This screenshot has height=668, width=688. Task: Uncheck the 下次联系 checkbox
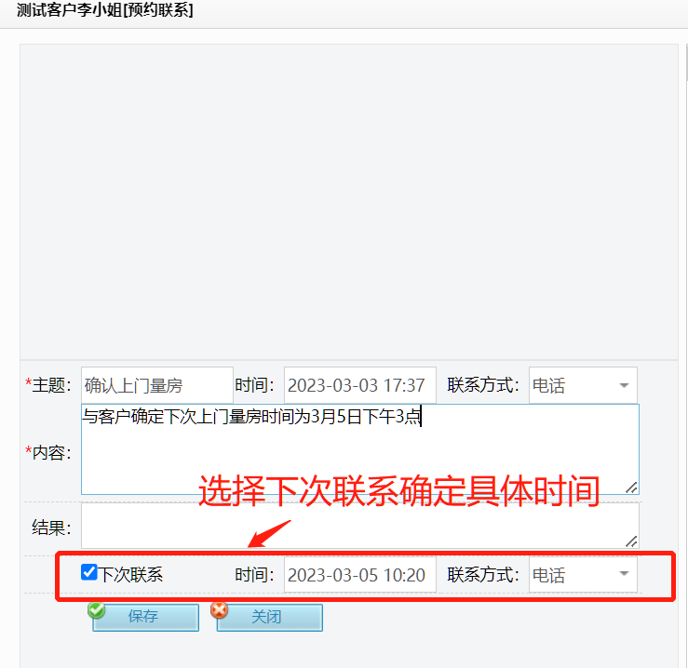pyautogui.click(x=89, y=572)
